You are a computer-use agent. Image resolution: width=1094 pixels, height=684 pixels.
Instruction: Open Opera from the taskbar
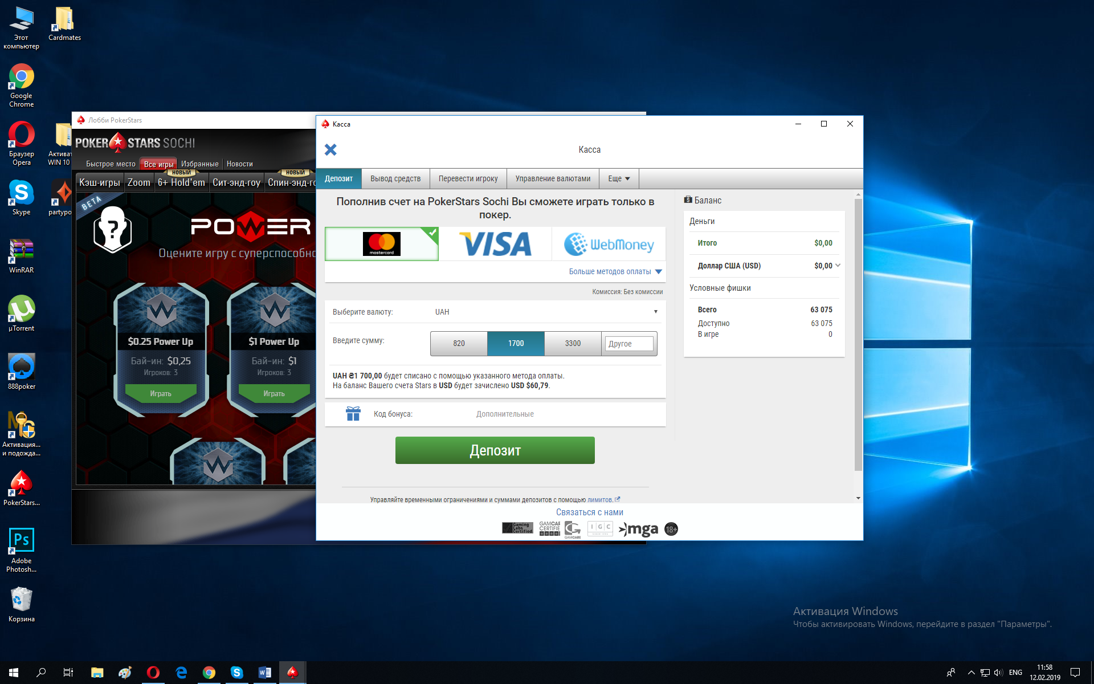point(153,673)
